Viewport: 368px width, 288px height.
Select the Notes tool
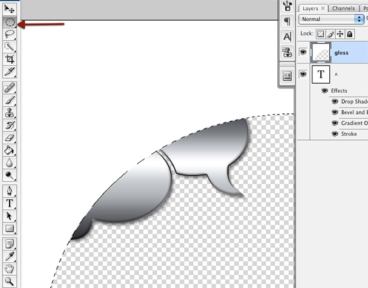pos(10,244)
